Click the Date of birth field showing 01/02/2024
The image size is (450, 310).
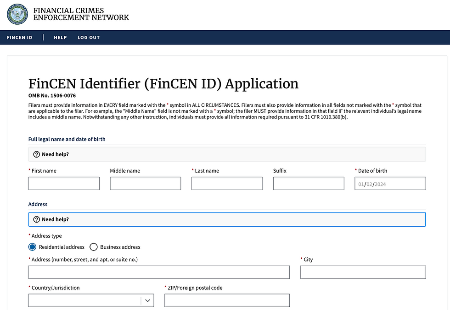click(x=390, y=183)
